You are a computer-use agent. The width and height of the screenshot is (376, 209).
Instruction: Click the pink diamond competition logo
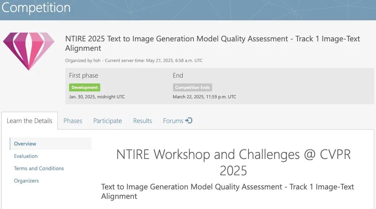click(29, 51)
